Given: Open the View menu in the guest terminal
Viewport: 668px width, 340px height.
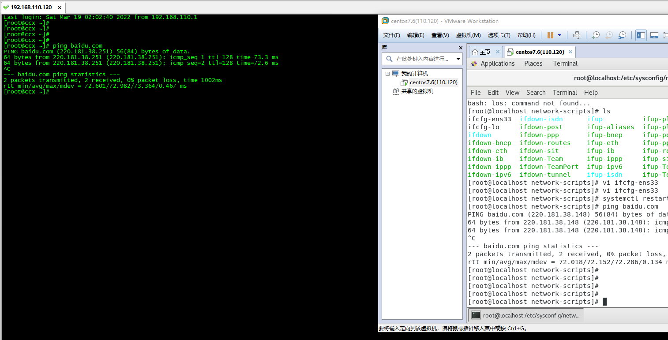Looking at the screenshot, I should 512,93.
